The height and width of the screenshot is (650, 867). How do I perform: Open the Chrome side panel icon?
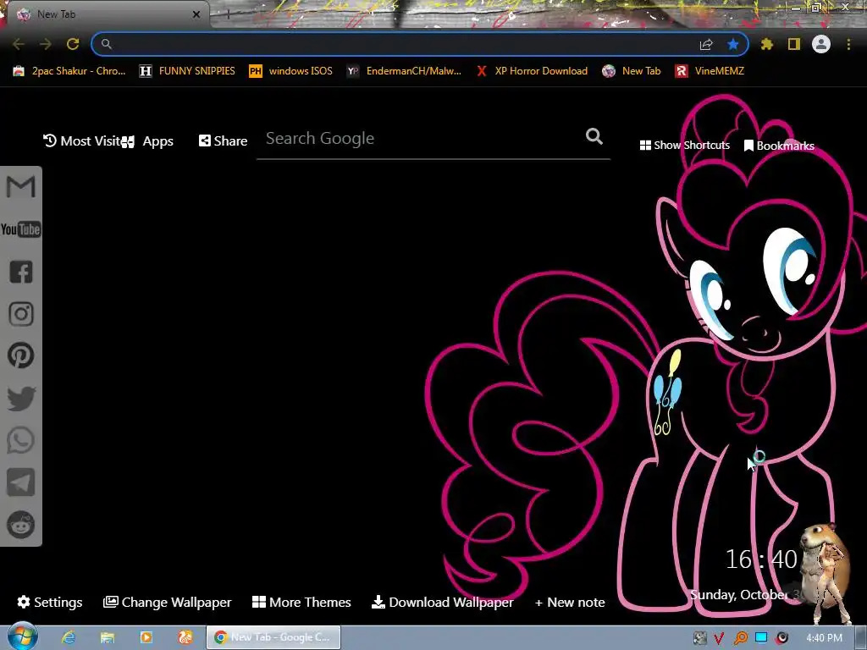[x=794, y=44]
